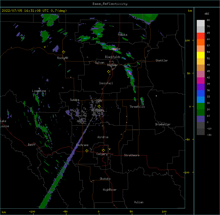Viewport: 220px width, 215px height.
Task: Click the Strathmore city label
Action: click(132, 155)
